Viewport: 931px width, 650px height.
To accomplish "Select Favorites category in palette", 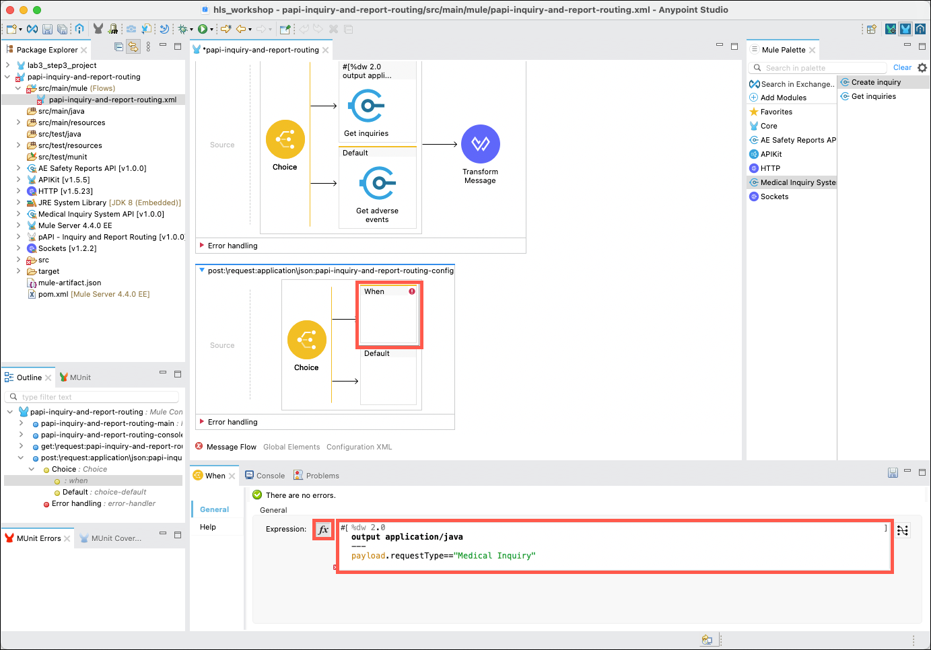I will (771, 112).
